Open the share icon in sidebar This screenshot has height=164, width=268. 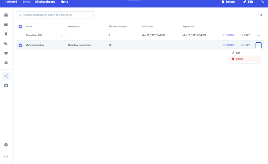[x=6, y=76]
